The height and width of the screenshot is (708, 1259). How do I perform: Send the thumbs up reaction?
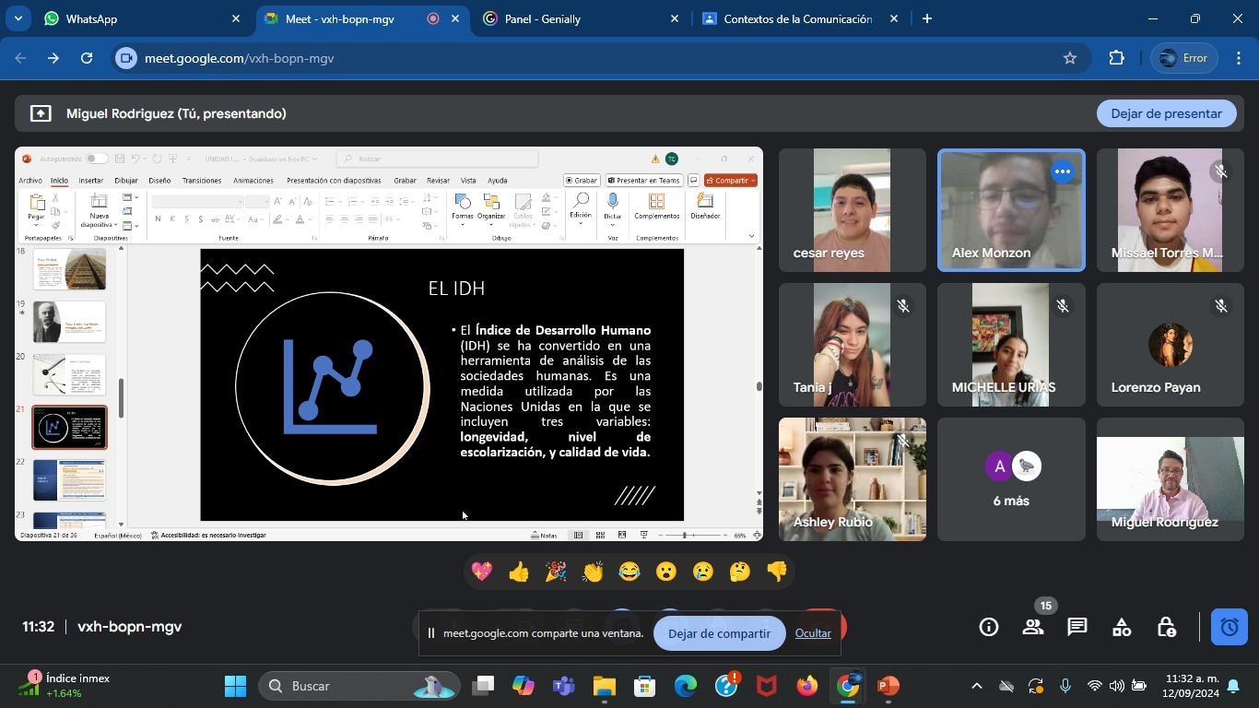[519, 572]
